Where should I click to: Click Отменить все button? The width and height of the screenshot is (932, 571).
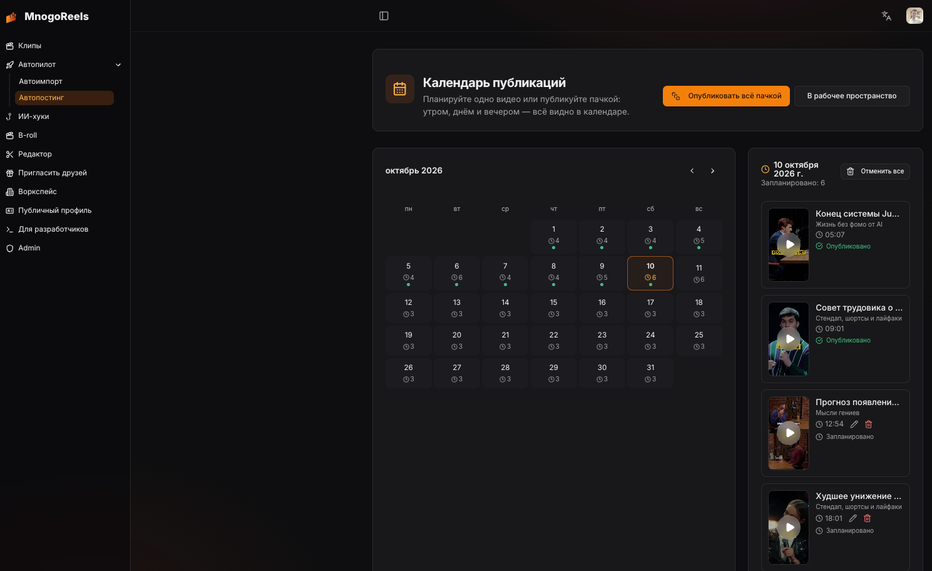click(x=875, y=171)
